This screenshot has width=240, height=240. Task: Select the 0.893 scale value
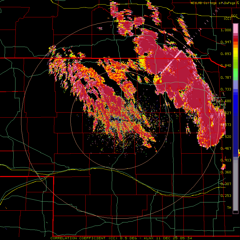point(226,54)
